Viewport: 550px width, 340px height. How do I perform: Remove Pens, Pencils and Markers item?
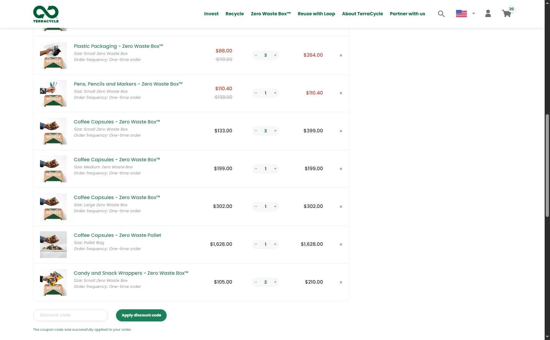point(341,93)
